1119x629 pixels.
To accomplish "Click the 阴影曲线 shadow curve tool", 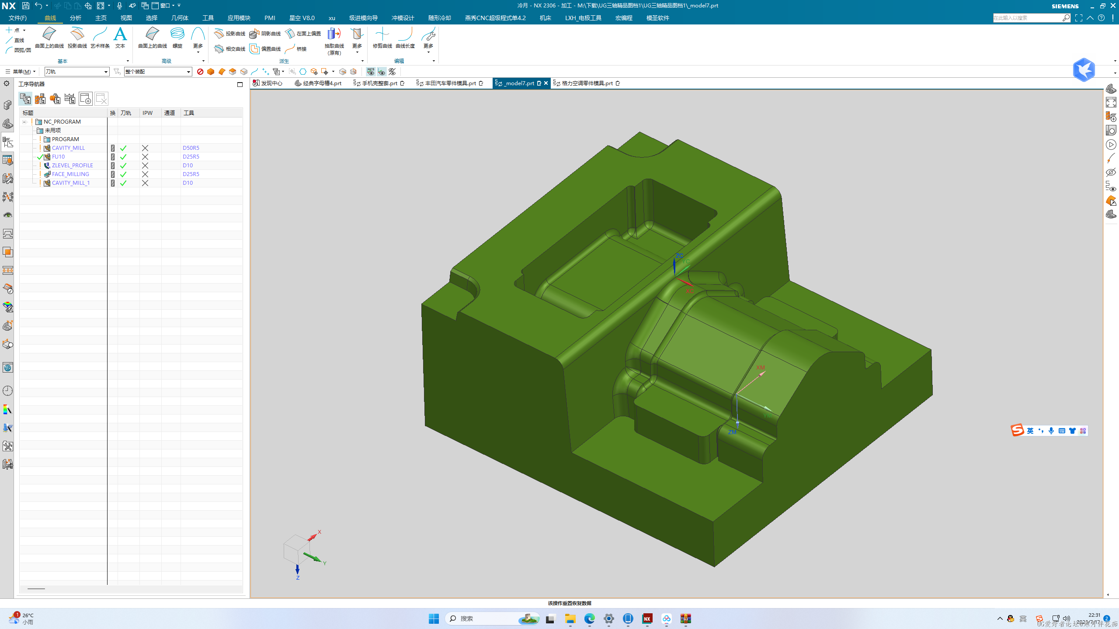I will (265, 34).
